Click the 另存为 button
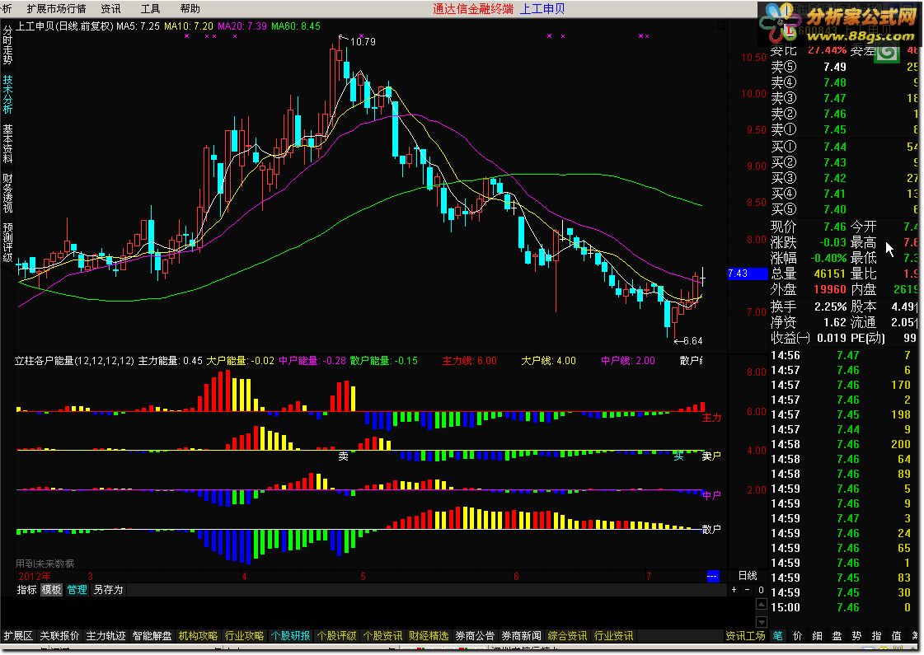Screen dimensions: 924x655 [108, 589]
